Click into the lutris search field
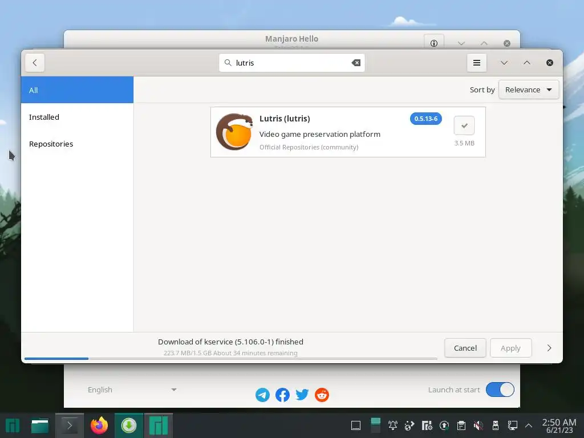 tap(291, 63)
